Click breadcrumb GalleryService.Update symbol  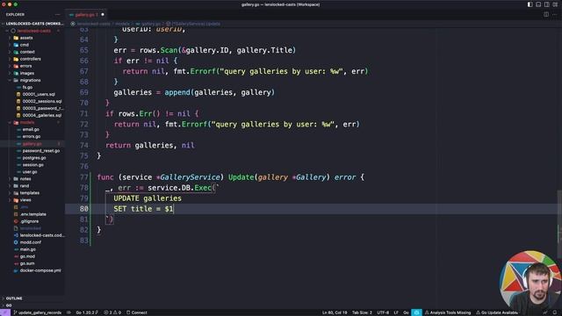point(193,24)
